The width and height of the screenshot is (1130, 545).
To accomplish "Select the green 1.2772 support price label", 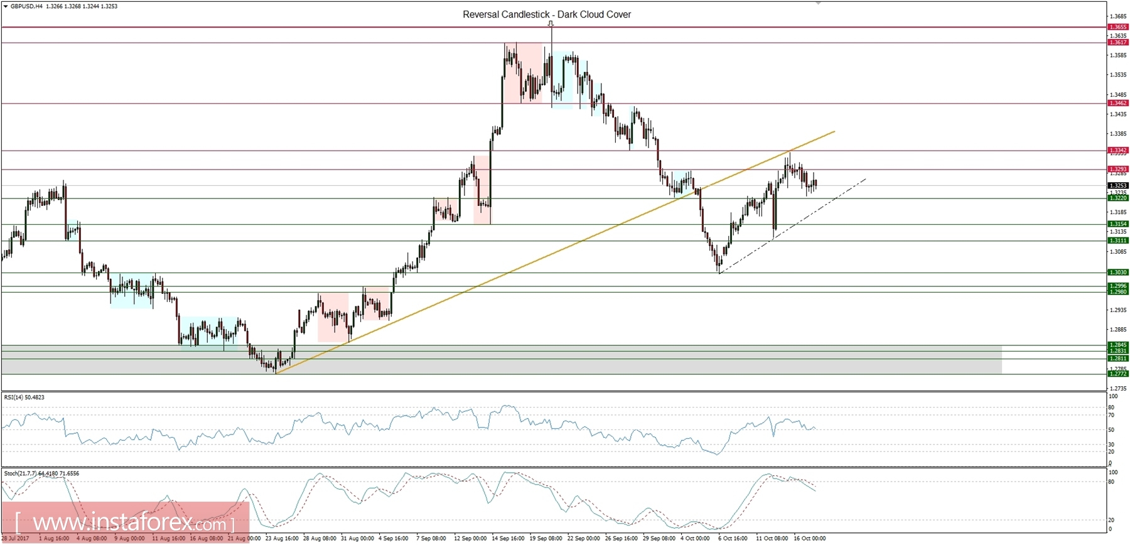I will (1118, 374).
